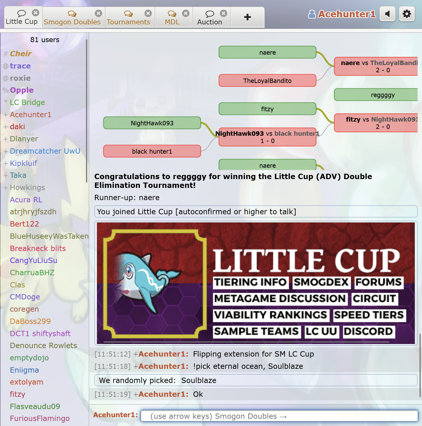Open the VIABILITY RANKINGS link
The height and width of the screenshot is (426, 422).
click(x=271, y=315)
